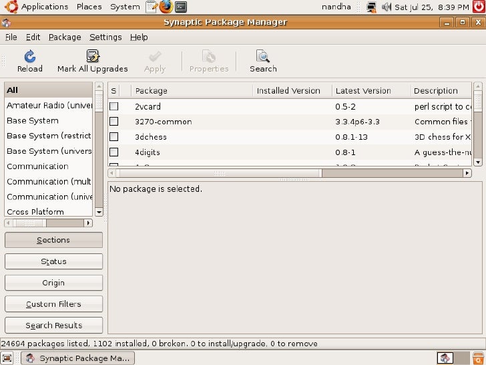Click the Synaptic window title icon
This screenshot has height=365, width=486.
(x=6, y=22)
